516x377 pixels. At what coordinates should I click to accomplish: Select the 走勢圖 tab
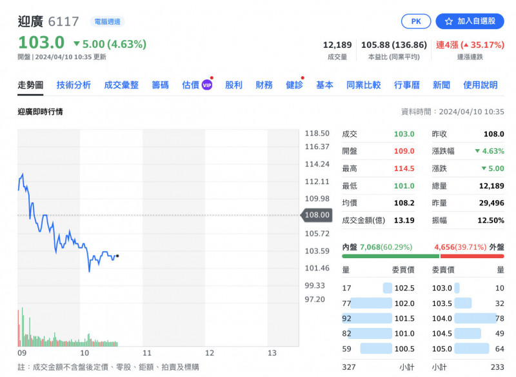pos(30,85)
